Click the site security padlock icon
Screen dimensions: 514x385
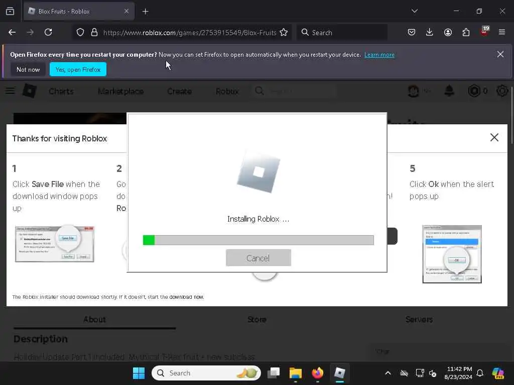pos(94,33)
